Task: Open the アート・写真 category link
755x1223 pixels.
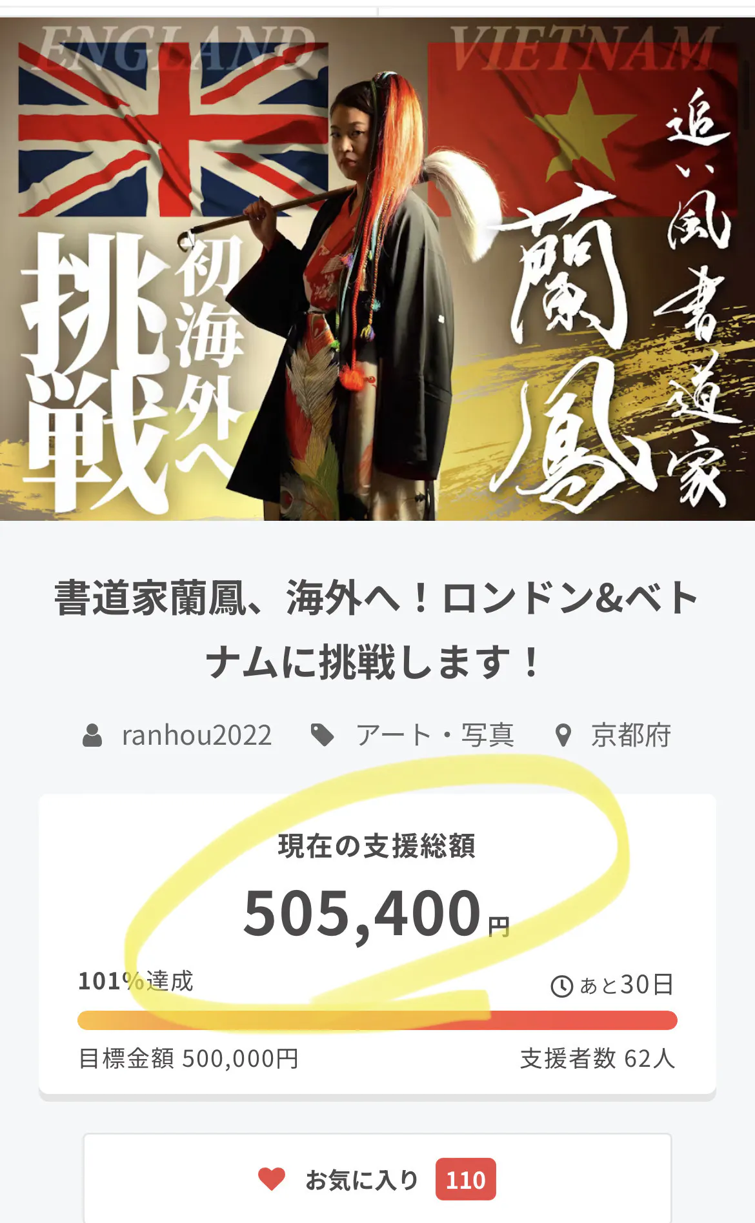Action: 436,735
